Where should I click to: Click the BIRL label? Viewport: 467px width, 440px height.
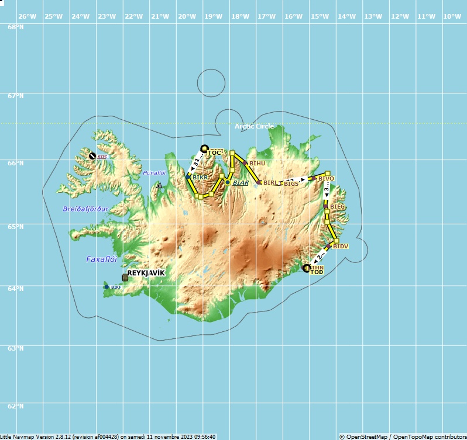(x=270, y=182)
